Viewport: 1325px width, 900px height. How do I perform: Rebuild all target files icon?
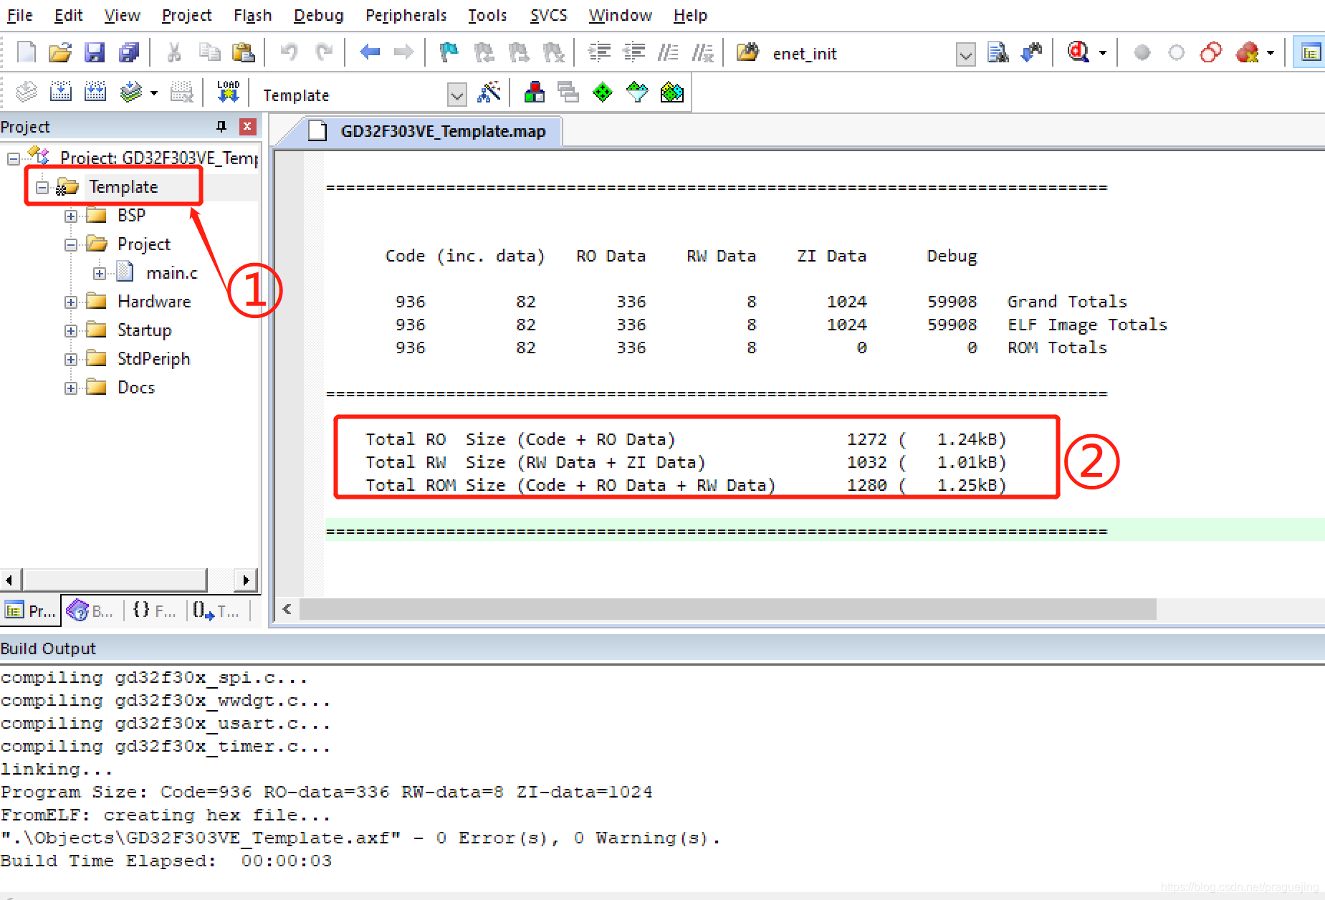95,92
